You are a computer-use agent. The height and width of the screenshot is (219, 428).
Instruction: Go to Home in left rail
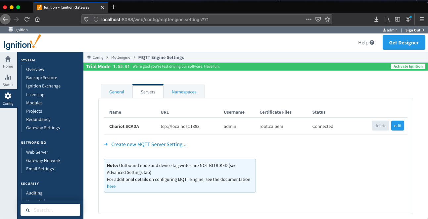[8, 62]
